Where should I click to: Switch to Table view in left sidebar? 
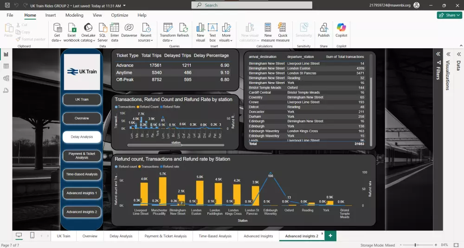point(6,66)
